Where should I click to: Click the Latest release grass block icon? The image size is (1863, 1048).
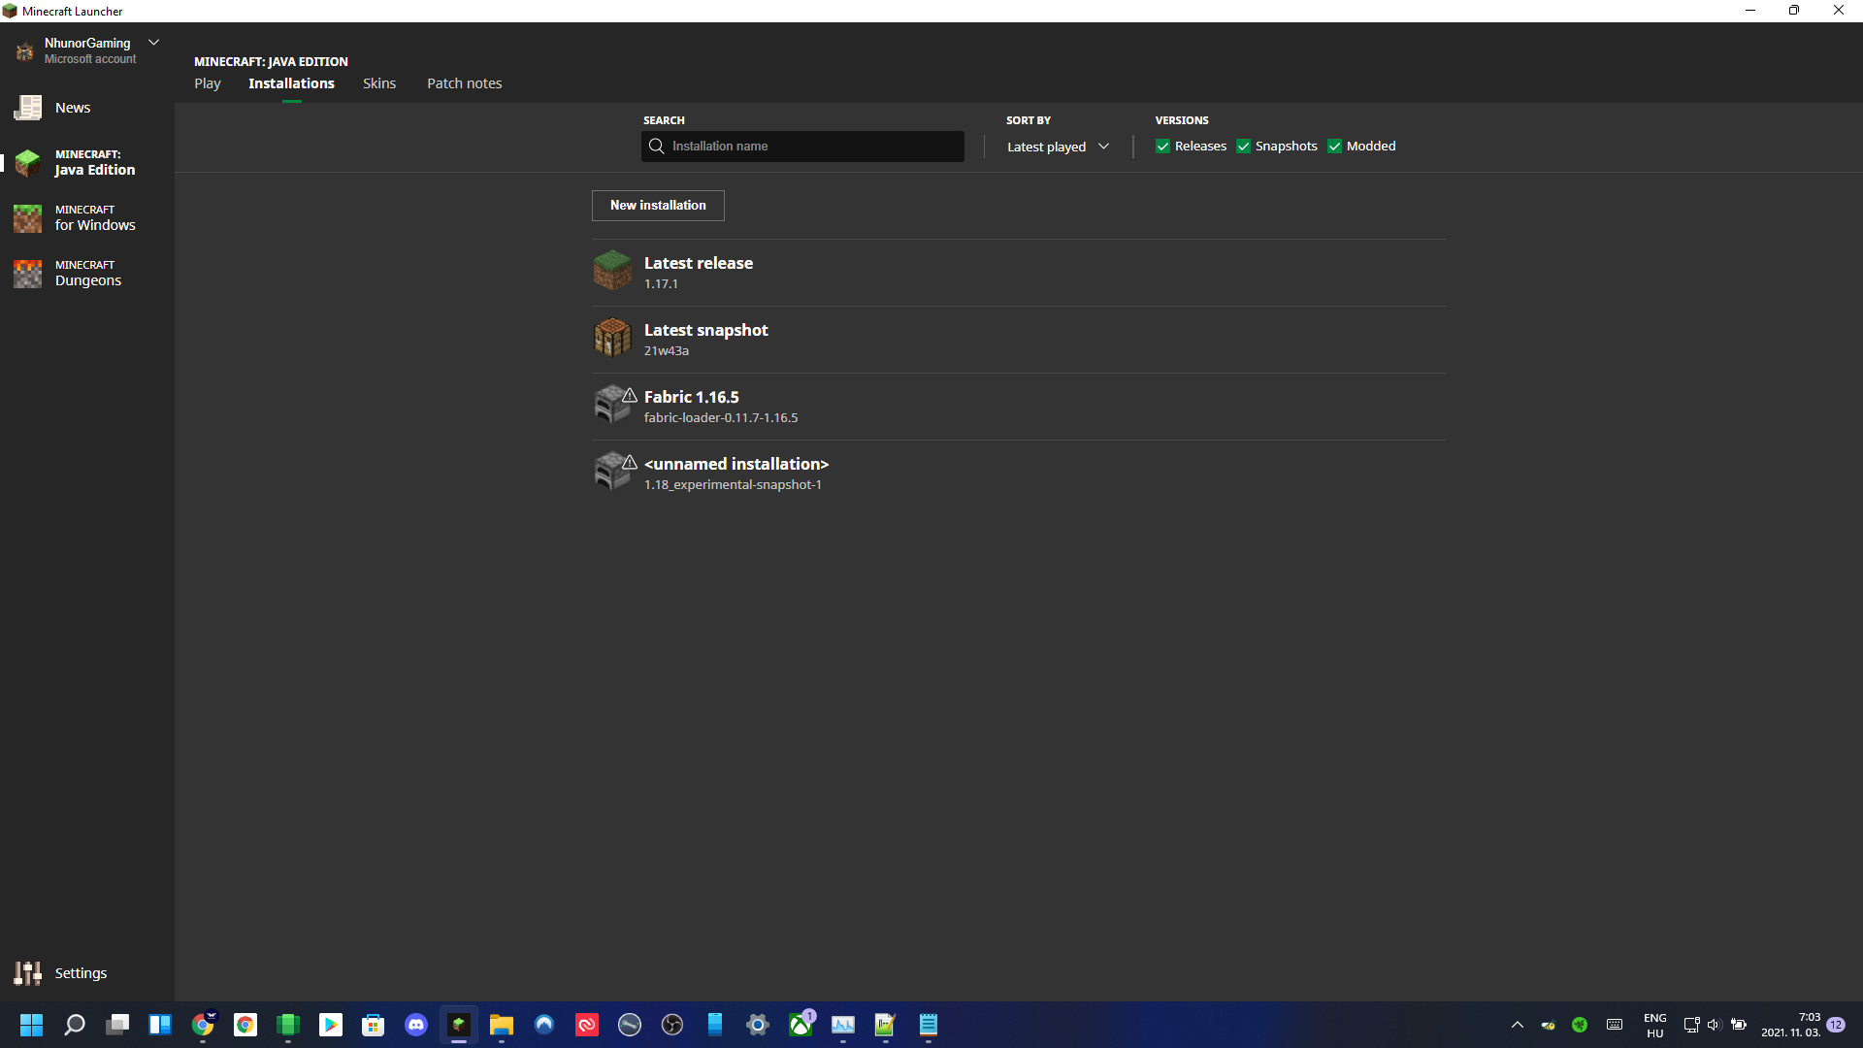(612, 271)
